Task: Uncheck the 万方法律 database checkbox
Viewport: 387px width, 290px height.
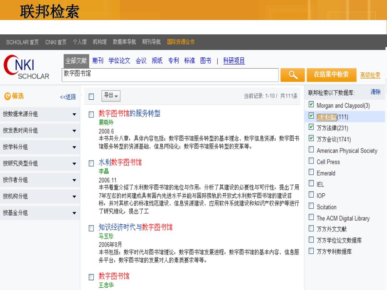Action: (x=311, y=127)
